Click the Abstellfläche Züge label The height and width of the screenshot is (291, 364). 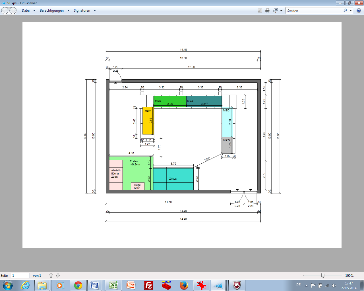(x=115, y=174)
